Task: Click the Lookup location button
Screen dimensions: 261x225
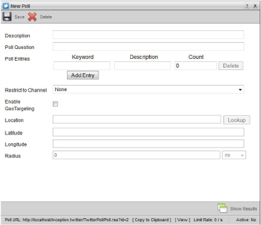Action: pos(237,120)
